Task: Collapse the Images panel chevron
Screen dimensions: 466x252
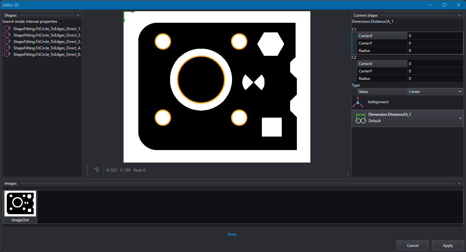Action: [459, 183]
